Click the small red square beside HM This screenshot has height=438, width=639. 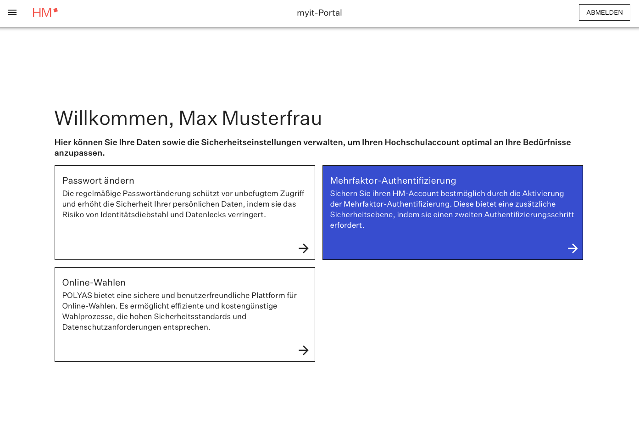56,10
